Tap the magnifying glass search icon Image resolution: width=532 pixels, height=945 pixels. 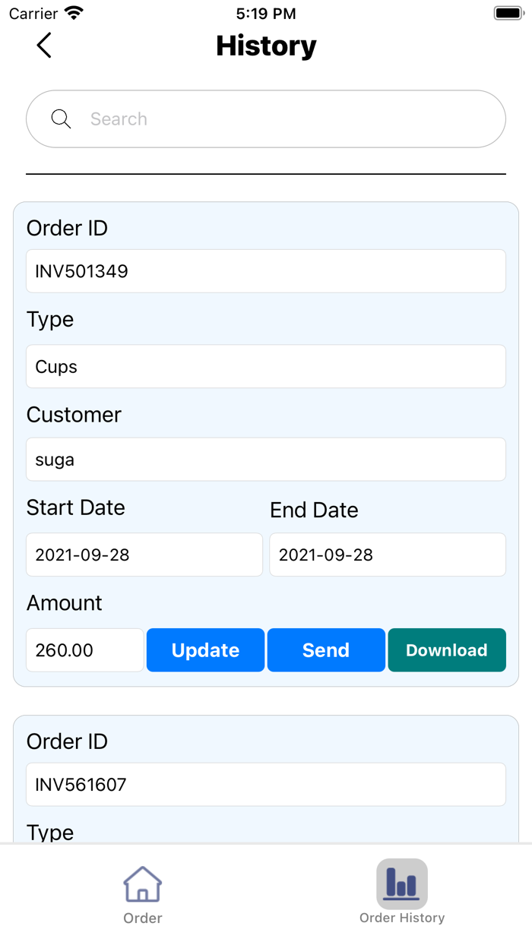coord(61,119)
